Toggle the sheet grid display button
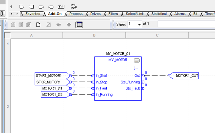 [x=79, y=25]
